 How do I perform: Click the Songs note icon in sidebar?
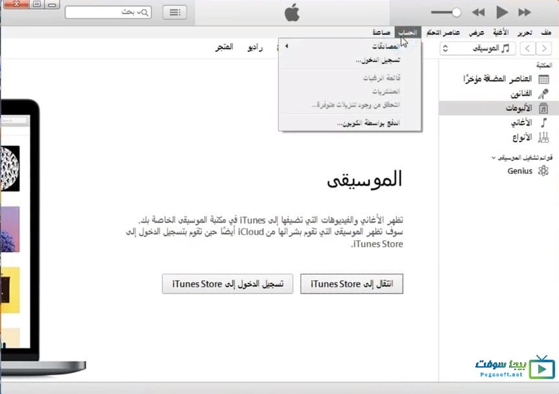[x=543, y=123]
